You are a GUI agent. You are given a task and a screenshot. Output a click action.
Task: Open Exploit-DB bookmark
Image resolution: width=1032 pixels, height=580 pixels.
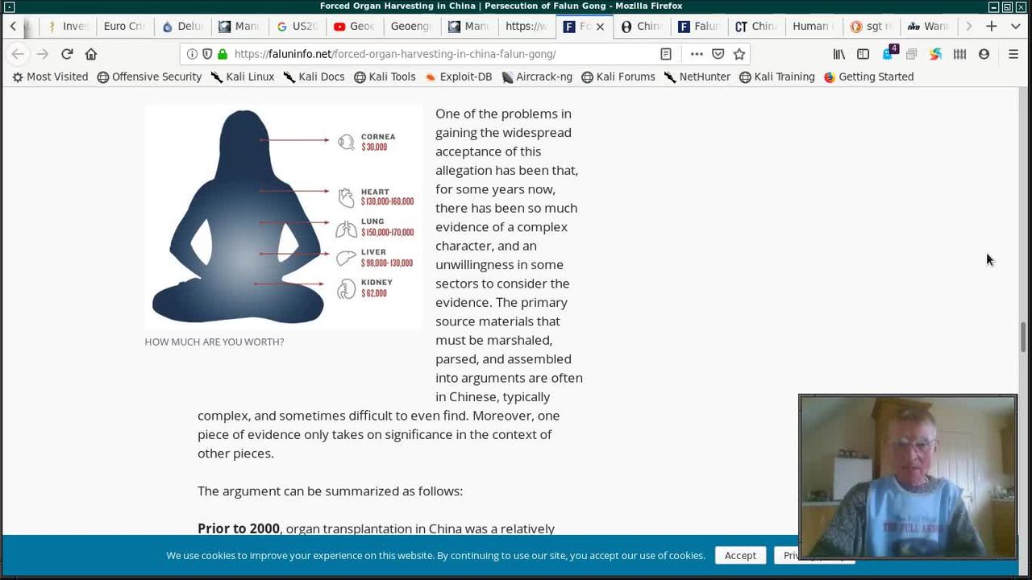458,77
